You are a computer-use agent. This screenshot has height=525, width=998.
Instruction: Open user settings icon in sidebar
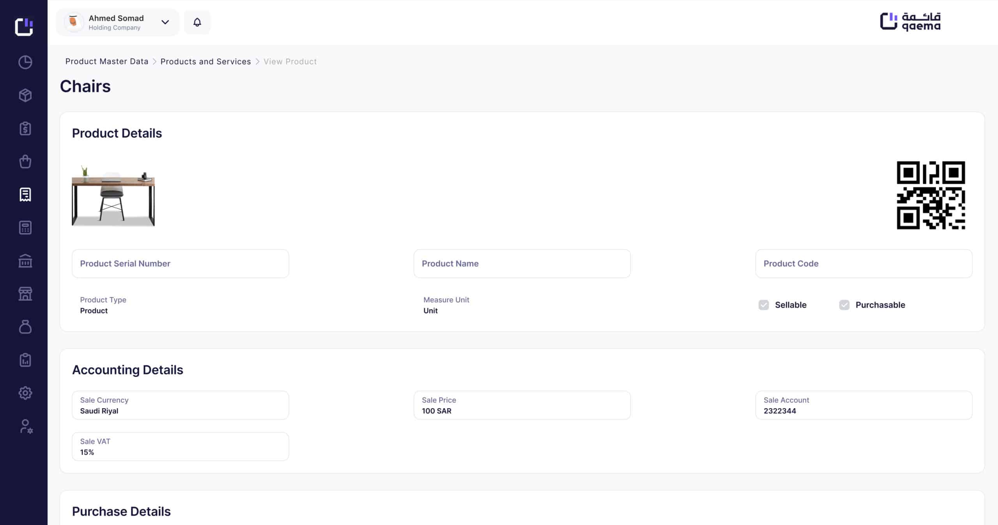(25, 426)
